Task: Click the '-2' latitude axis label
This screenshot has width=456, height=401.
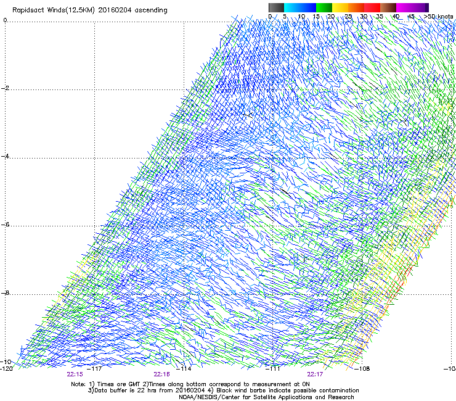Action: tap(5, 88)
